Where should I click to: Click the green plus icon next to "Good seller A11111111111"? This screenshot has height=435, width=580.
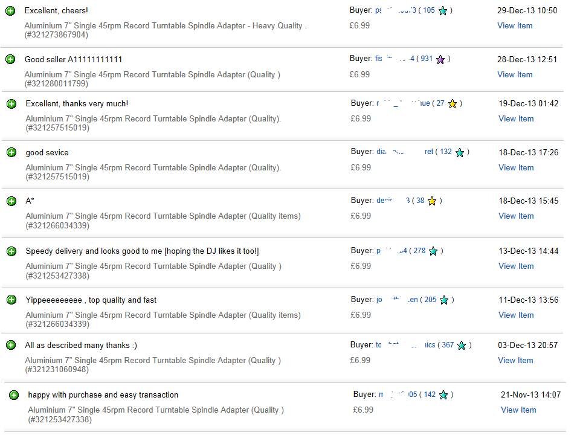click(x=10, y=59)
